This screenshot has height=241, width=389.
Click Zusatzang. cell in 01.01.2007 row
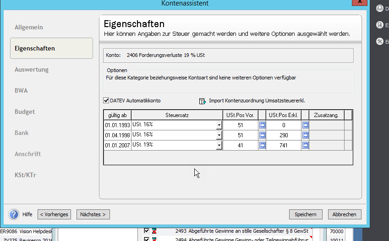pyautogui.click(x=327, y=146)
